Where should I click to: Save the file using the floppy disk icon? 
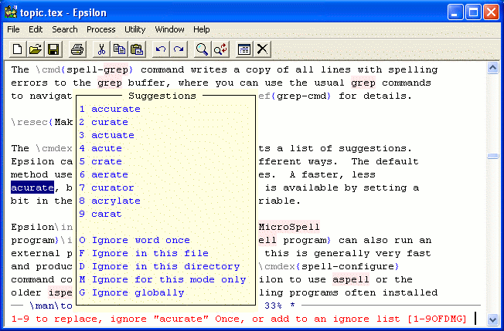53,49
